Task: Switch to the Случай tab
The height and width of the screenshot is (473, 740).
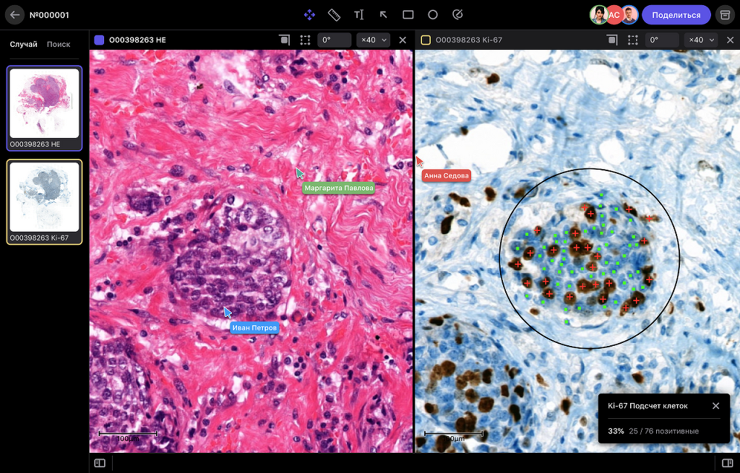Action: pos(24,44)
